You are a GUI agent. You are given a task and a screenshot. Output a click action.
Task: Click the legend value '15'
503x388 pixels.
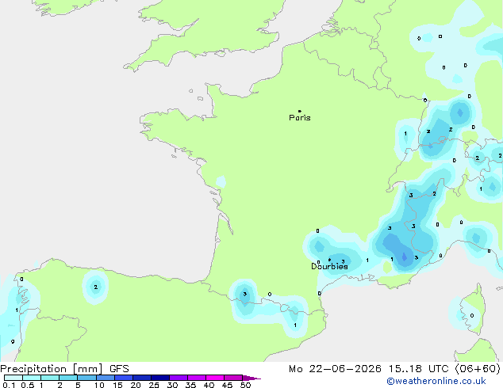point(117,385)
